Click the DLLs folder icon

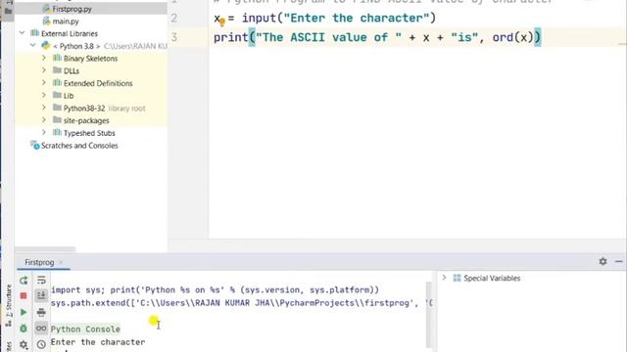pyautogui.click(x=57, y=70)
